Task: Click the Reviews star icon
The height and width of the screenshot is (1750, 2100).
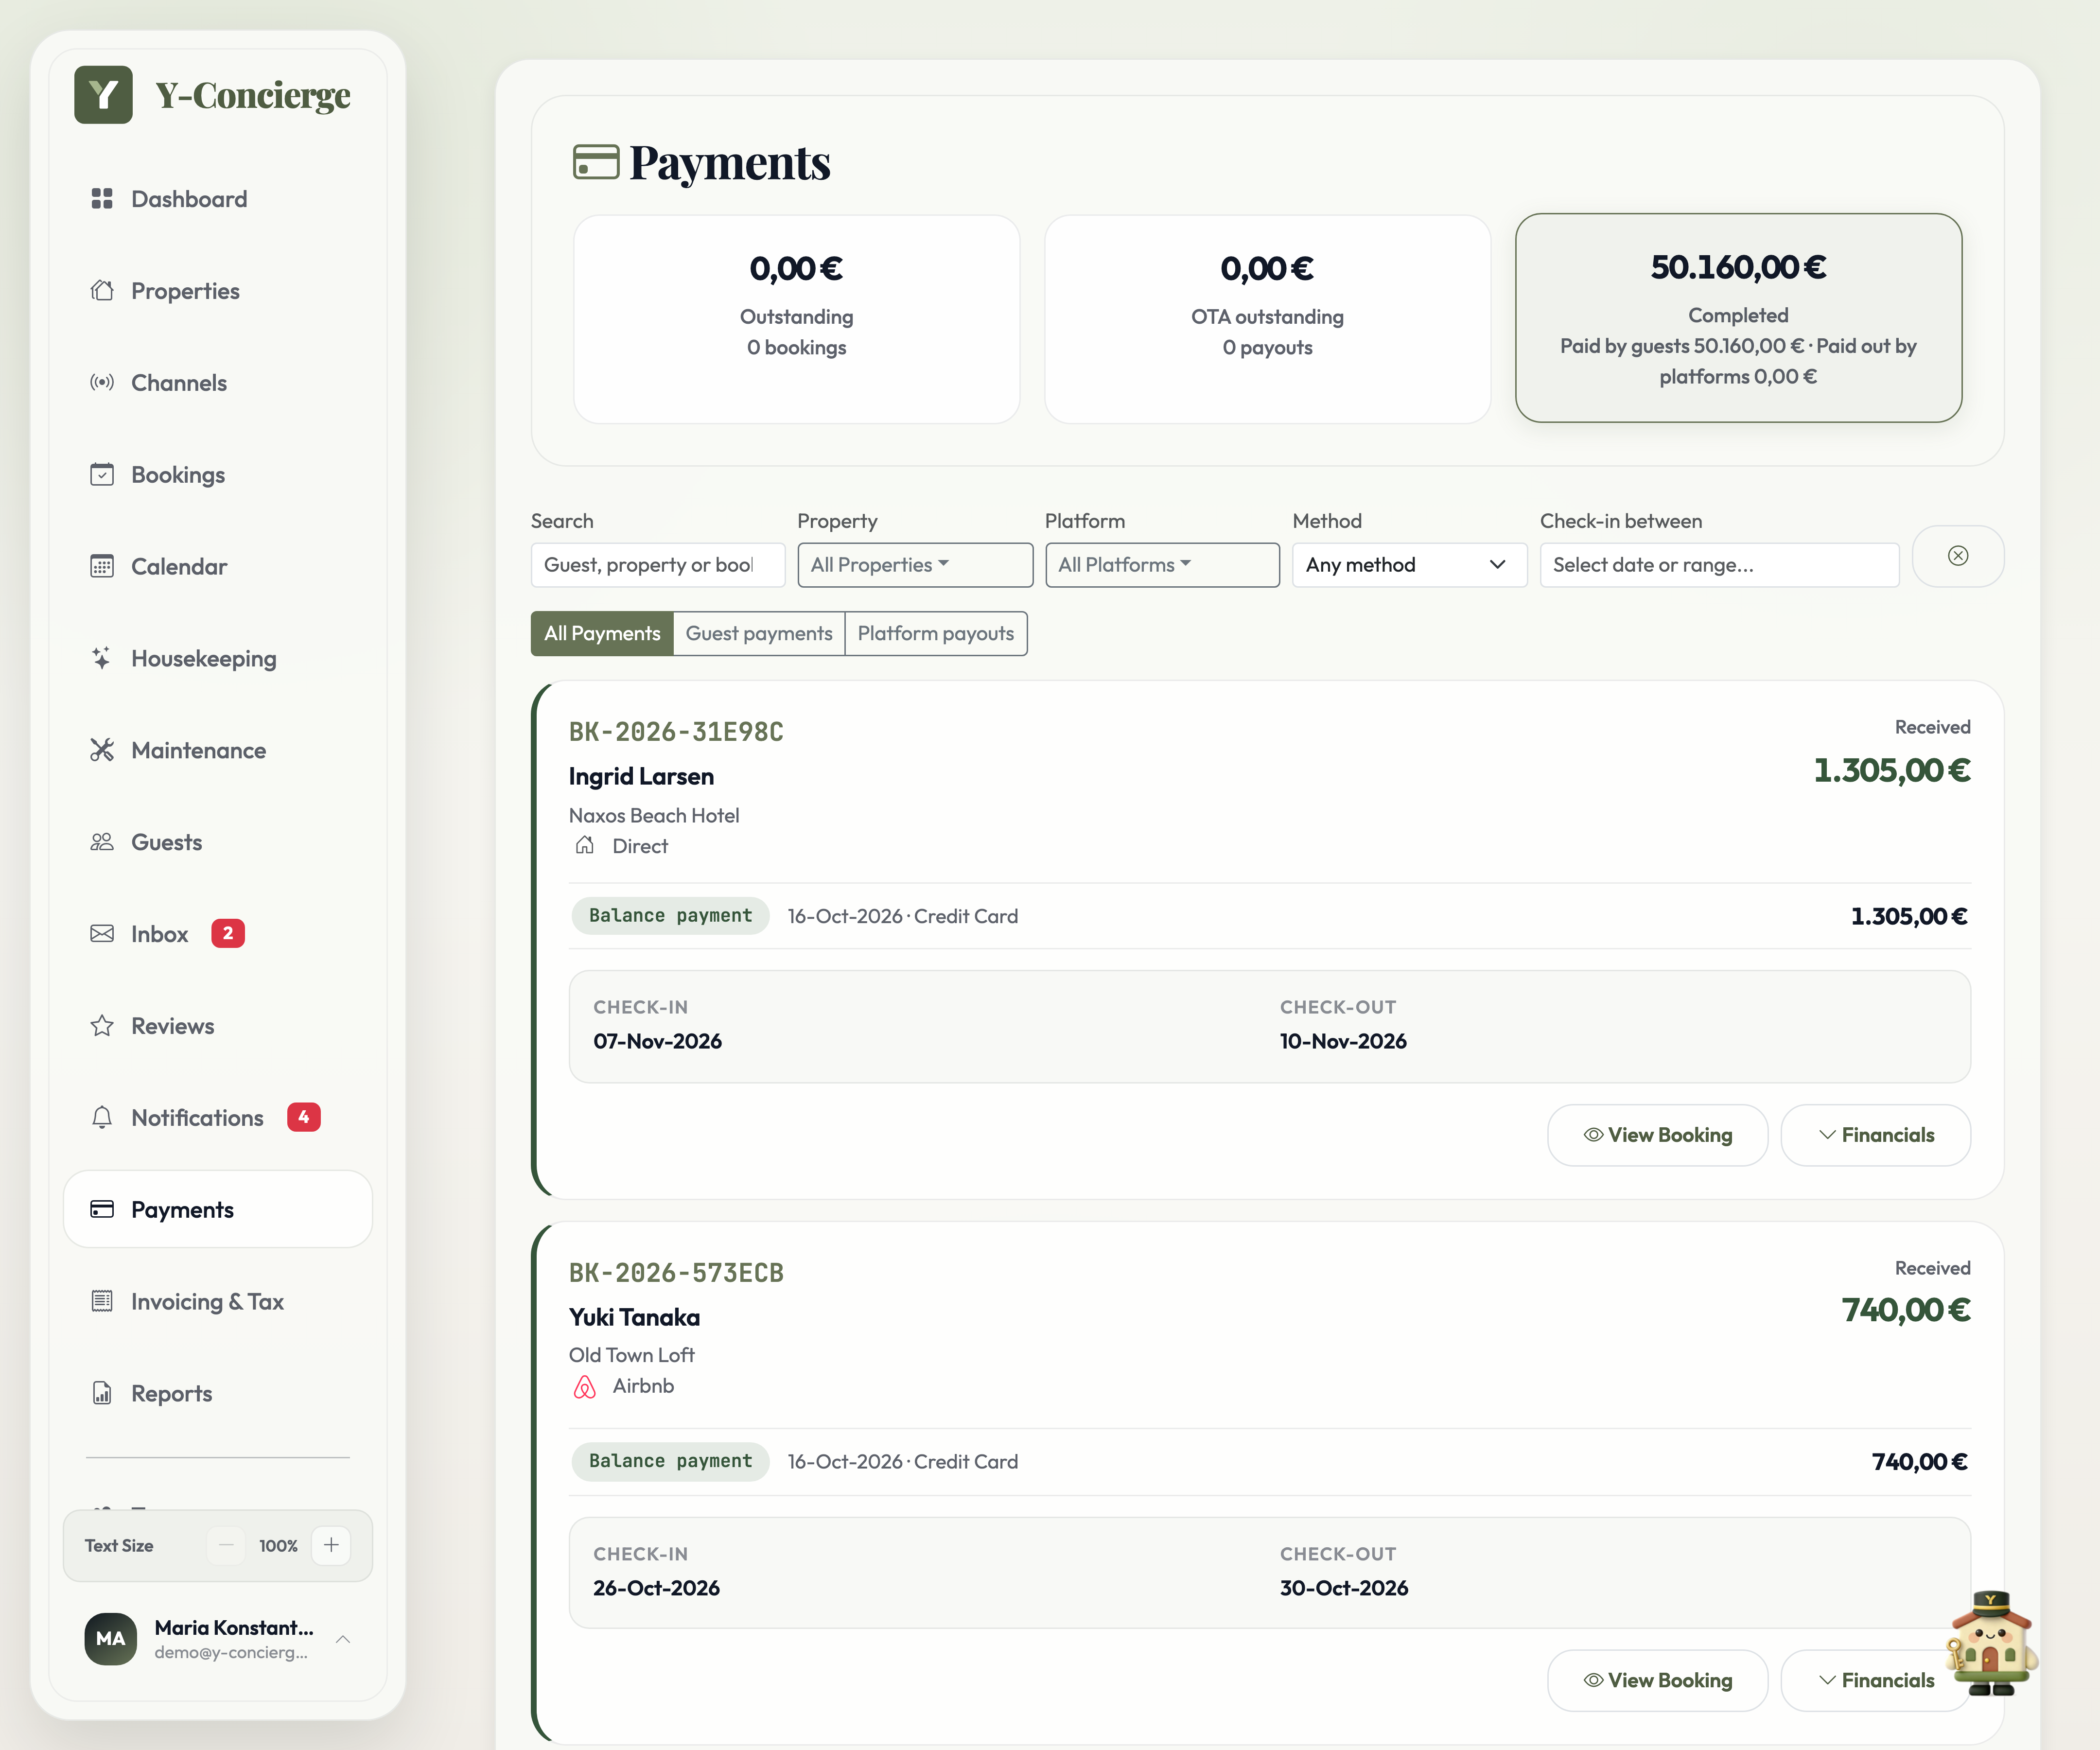Action: click(102, 1026)
